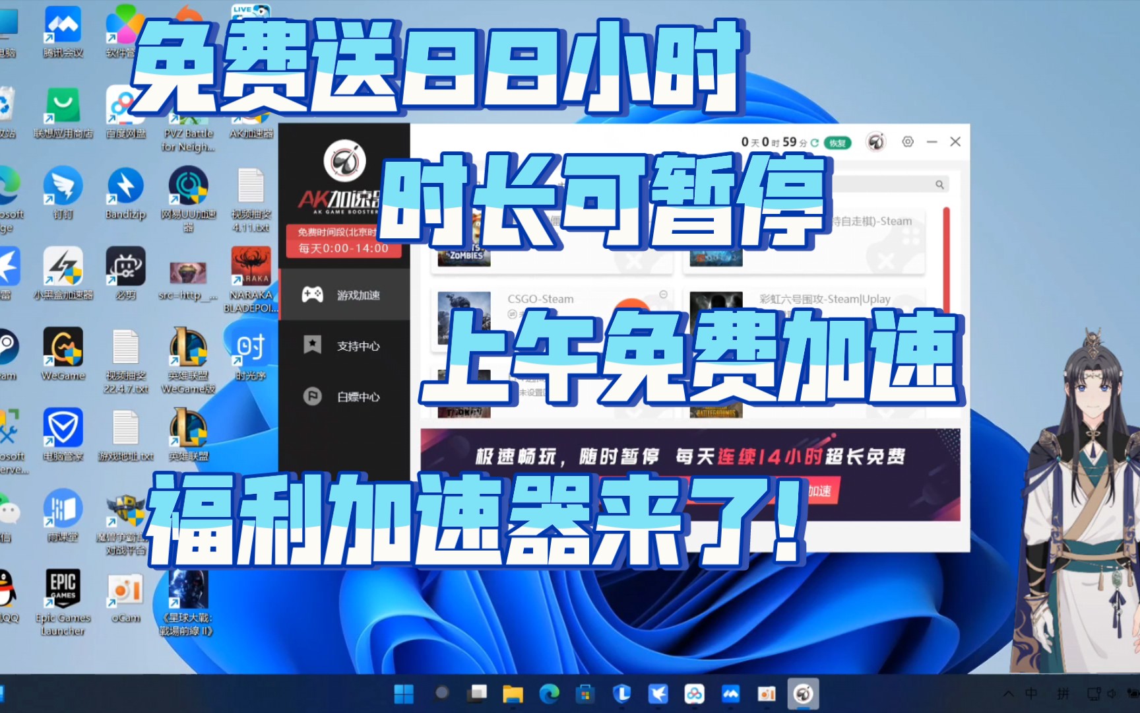Minimize the AK加速器 window
This screenshot has height=713, width=1140.
click(x=932, y=142)
